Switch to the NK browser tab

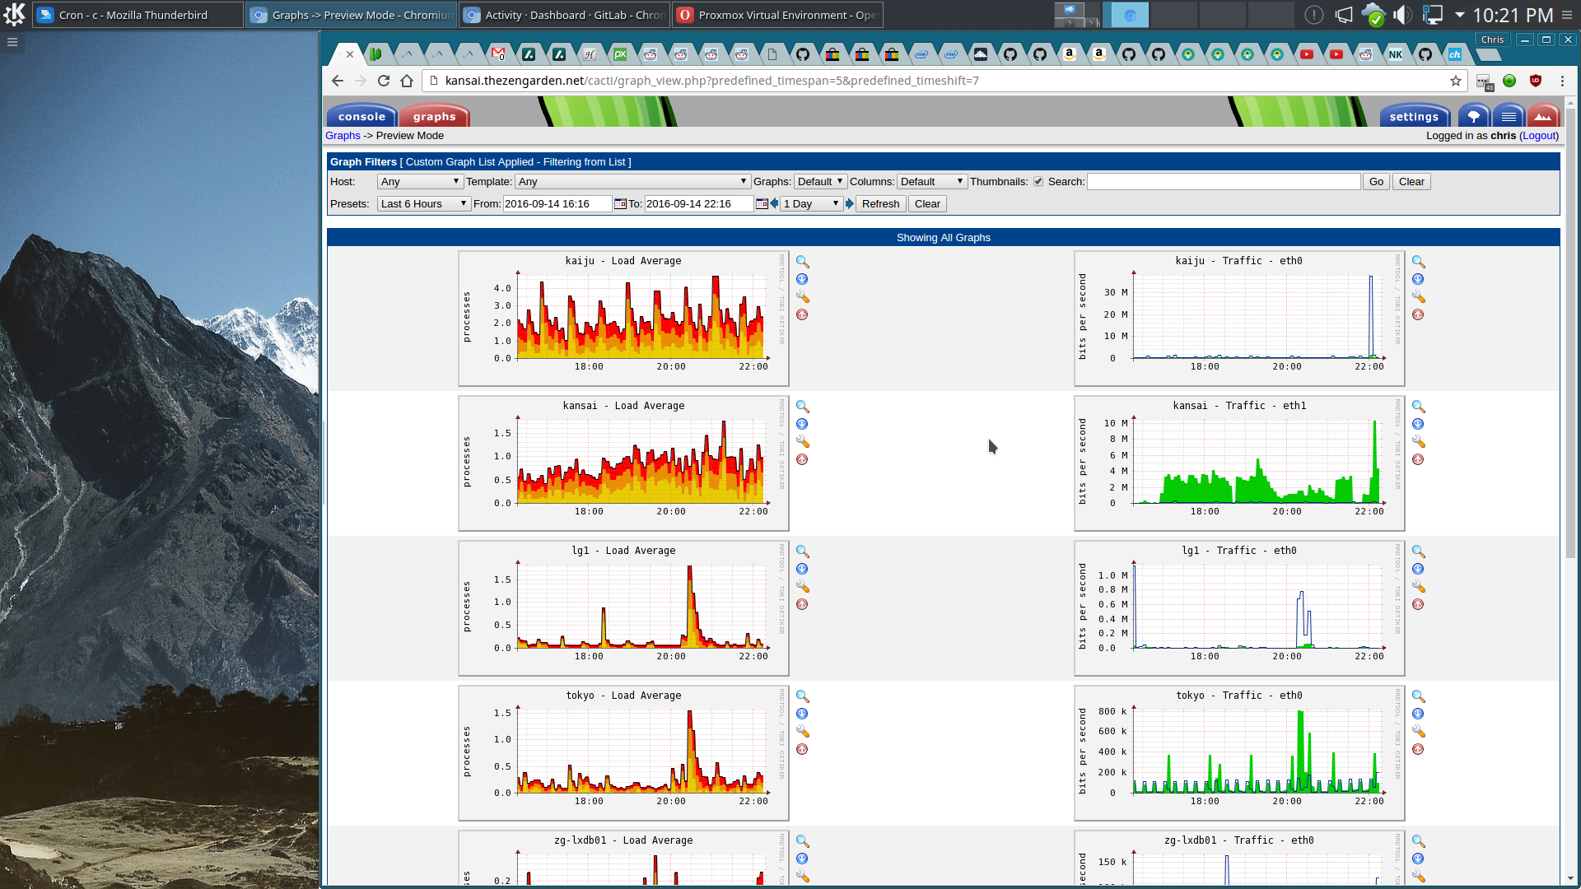[x=1396, y=54]
